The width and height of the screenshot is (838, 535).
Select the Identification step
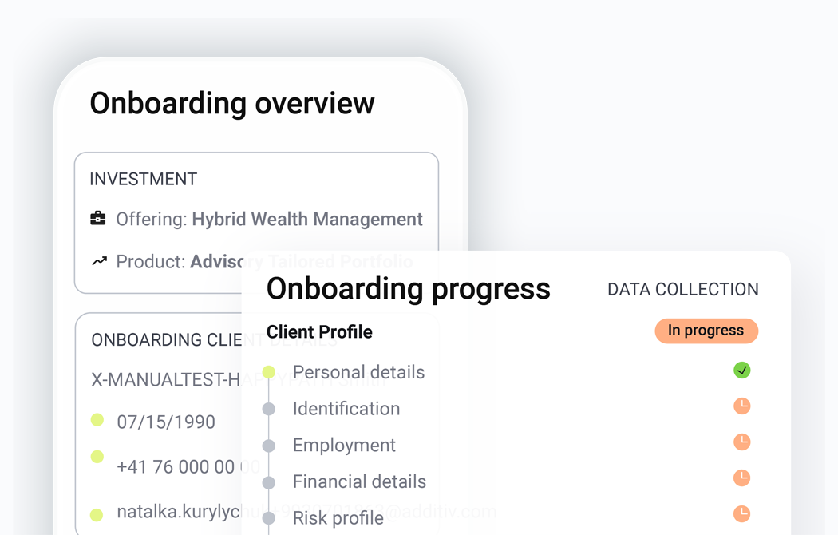(346, 409)
